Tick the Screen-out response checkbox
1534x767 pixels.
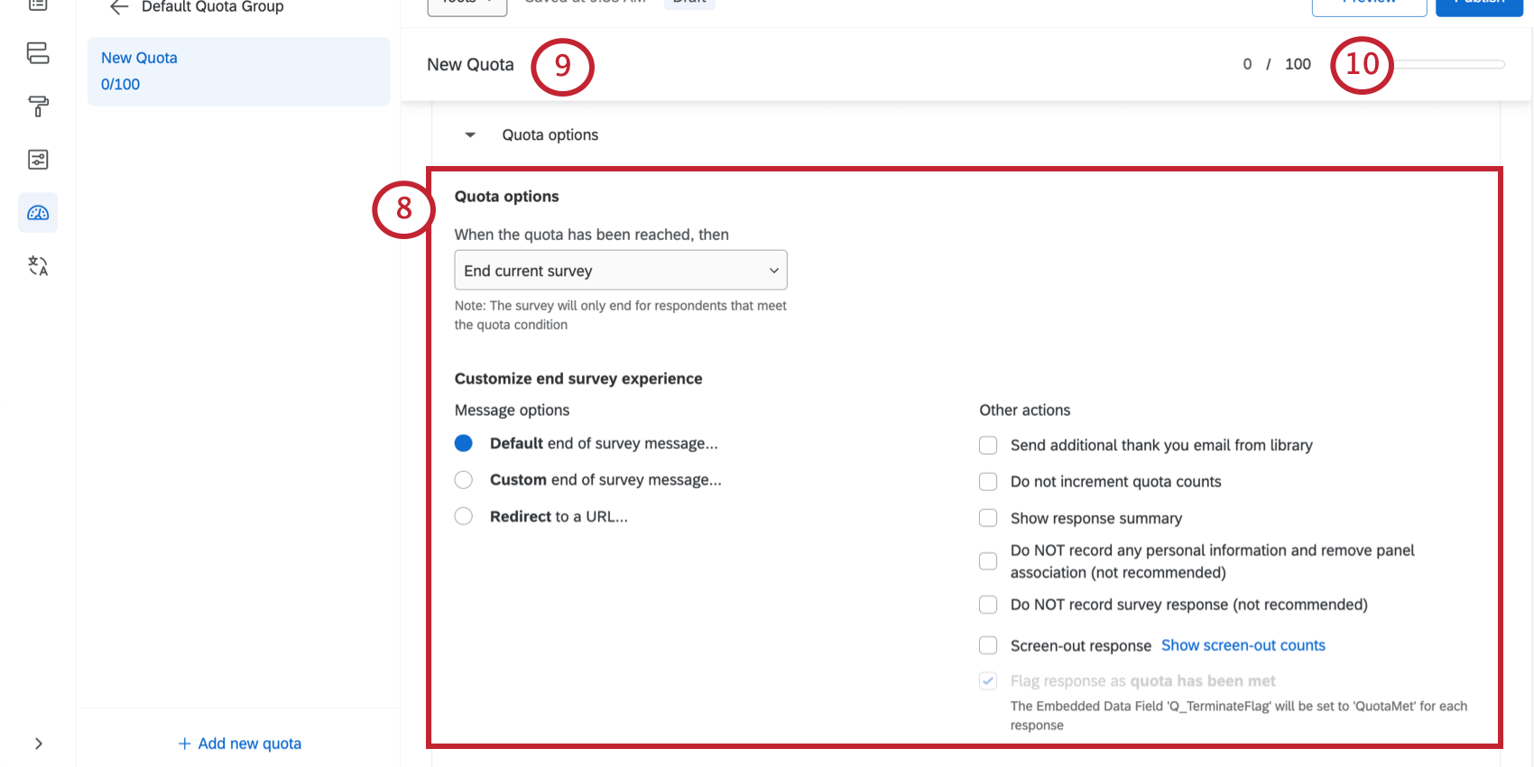tap(988, 645)
